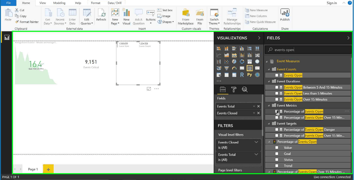The height and width of the screenshot is (180, 354).
Task: Pick the Map globe visualization
Action: 257,62
